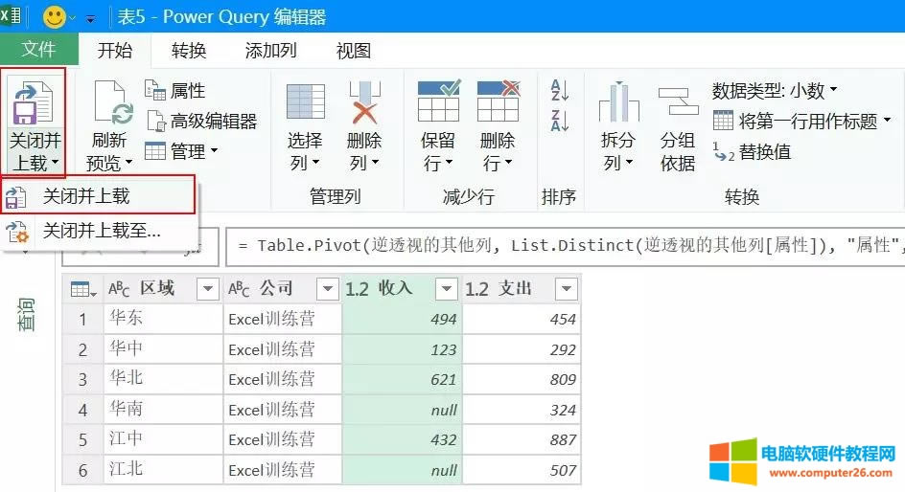Viewport: 905px width, 492px height.
Task: Sort ascending with the A-Z icon
Action: [560, 90]
